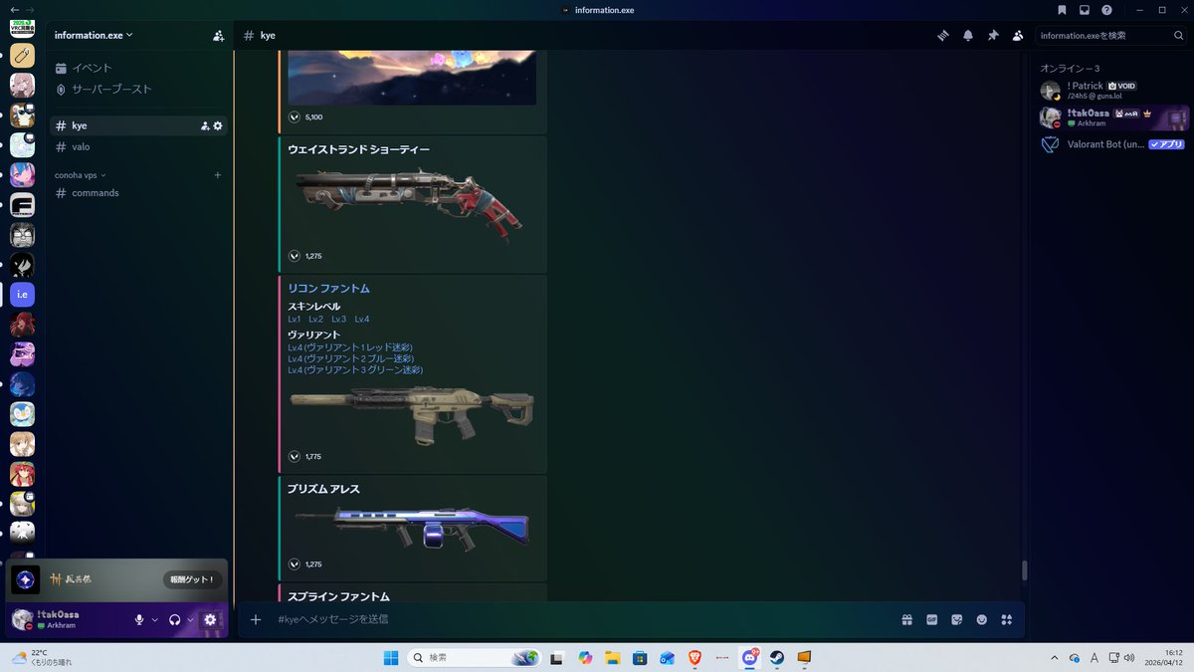The image size is (1194, 672).
Task: Open Windows Start button
Action: 391,658
